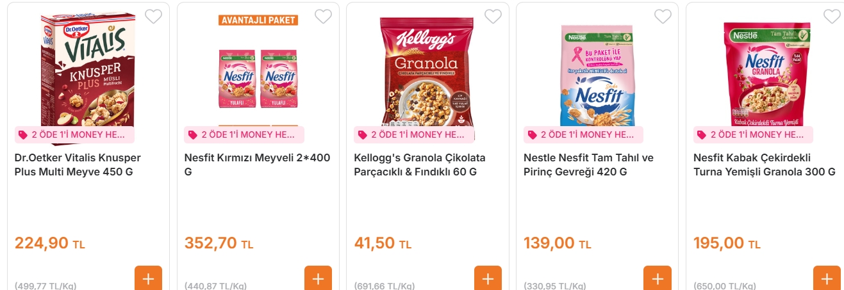Add Nesfit Granola 300 G to cart
844x290 pixels.
pyautogui.click(x=827, y=278)
